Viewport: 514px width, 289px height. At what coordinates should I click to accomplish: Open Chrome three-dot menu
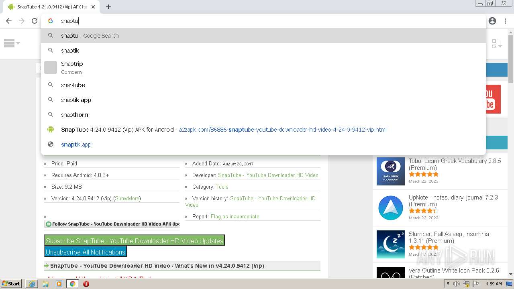click(x=505, y=21)
